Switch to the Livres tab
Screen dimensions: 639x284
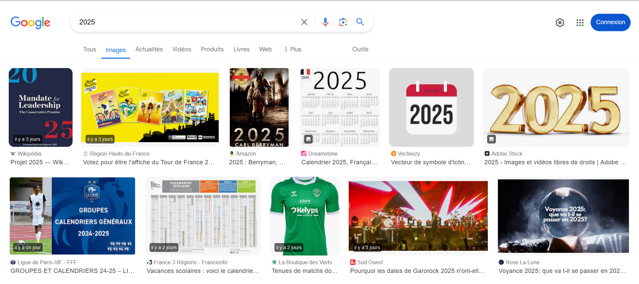pyautogui.click(x=242, y=49)
